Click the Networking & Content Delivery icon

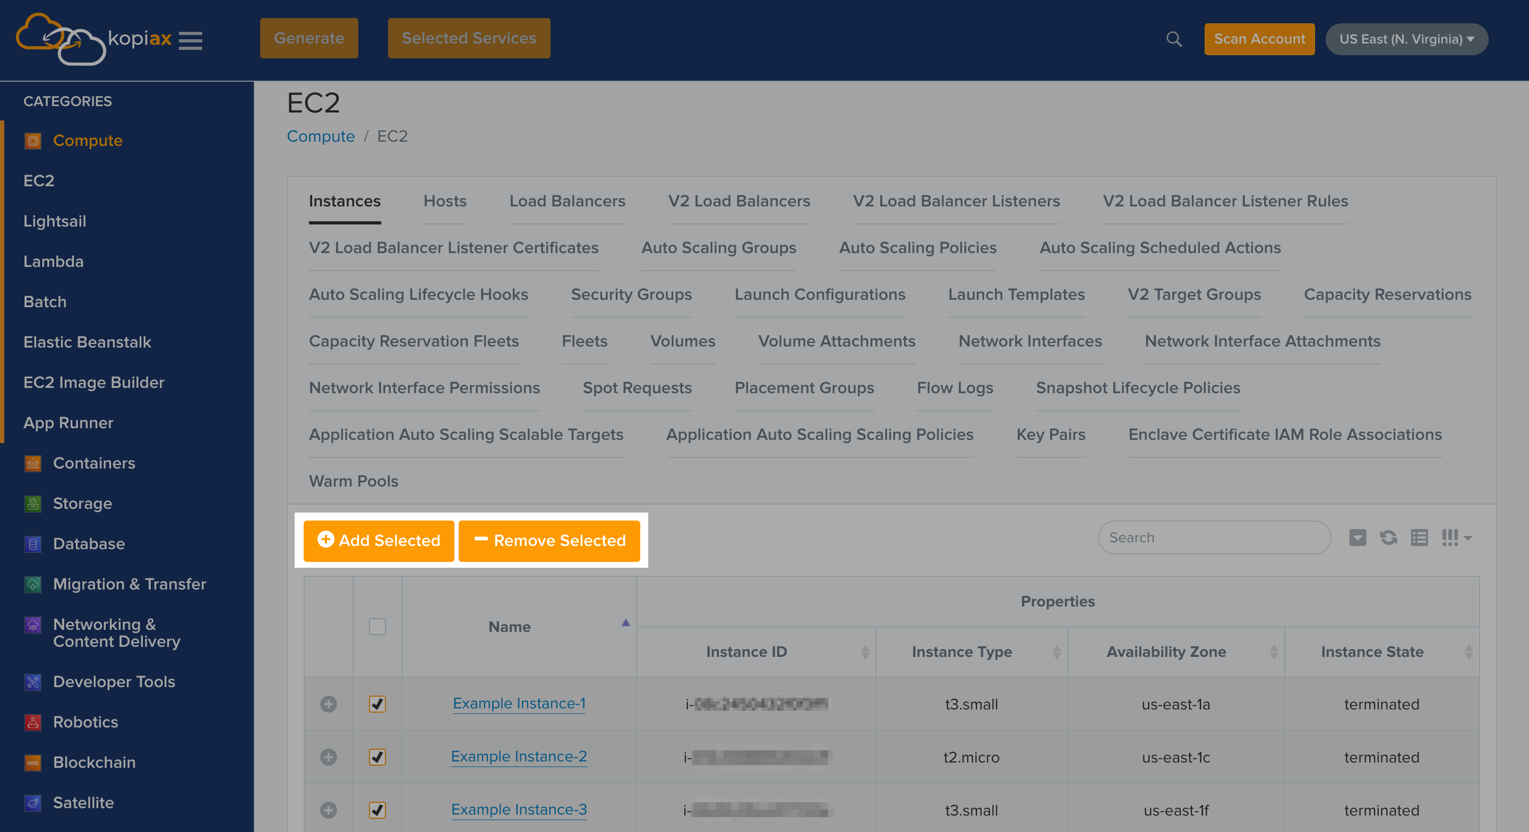pos(32,625)
